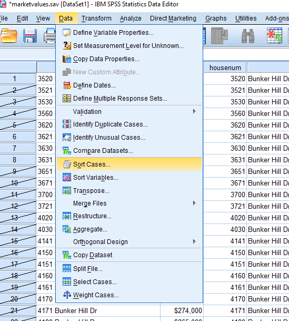Click the Copy Dataset icon
The height and width of the screenshot is (321, 289).
click(x=67, y=255)
